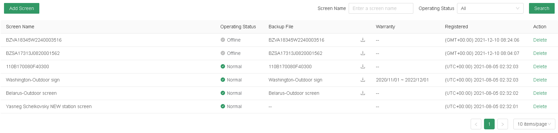558x133 pixels.
Task: Focus the Screen Name input field
Action: 381,8
